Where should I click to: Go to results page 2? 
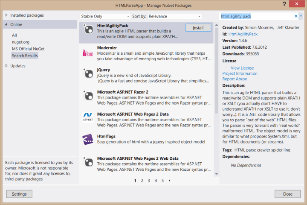point(142,181)
